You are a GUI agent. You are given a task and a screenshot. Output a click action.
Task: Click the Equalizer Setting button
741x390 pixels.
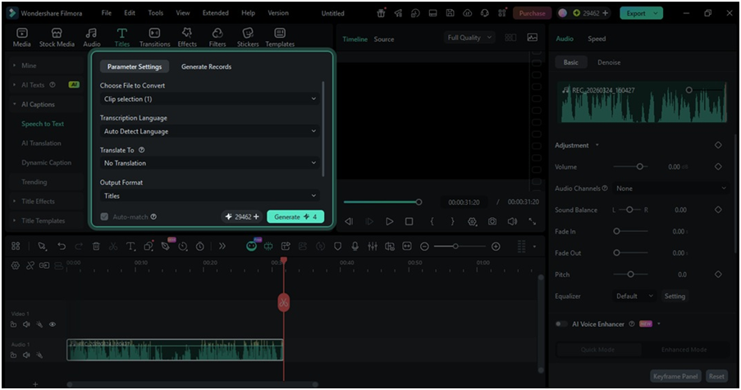tap(675, 296)
